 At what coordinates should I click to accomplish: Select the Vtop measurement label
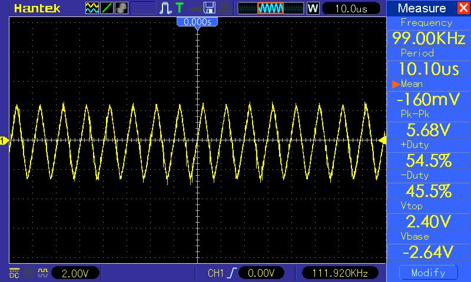(411, 206)
